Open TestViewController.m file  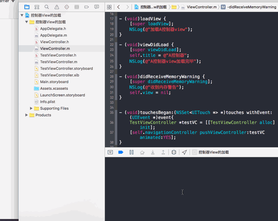coord(58,62)
